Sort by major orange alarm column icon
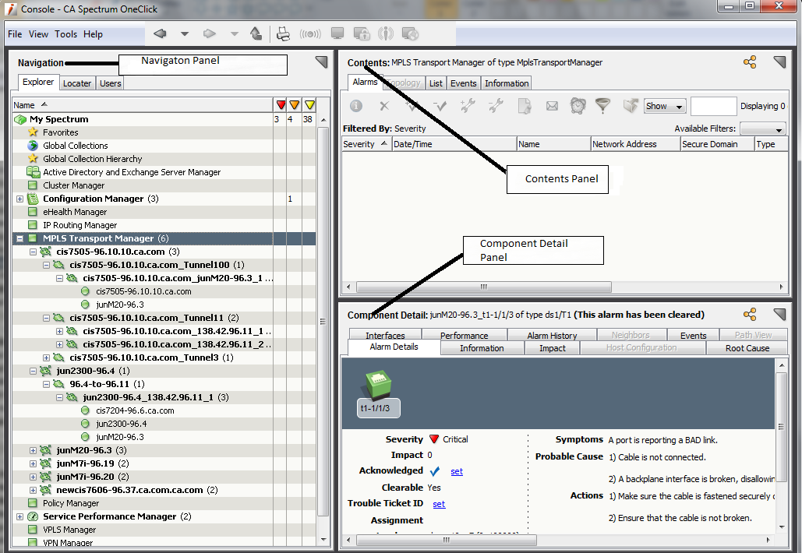802x553 pixels. tap(294, 105)
